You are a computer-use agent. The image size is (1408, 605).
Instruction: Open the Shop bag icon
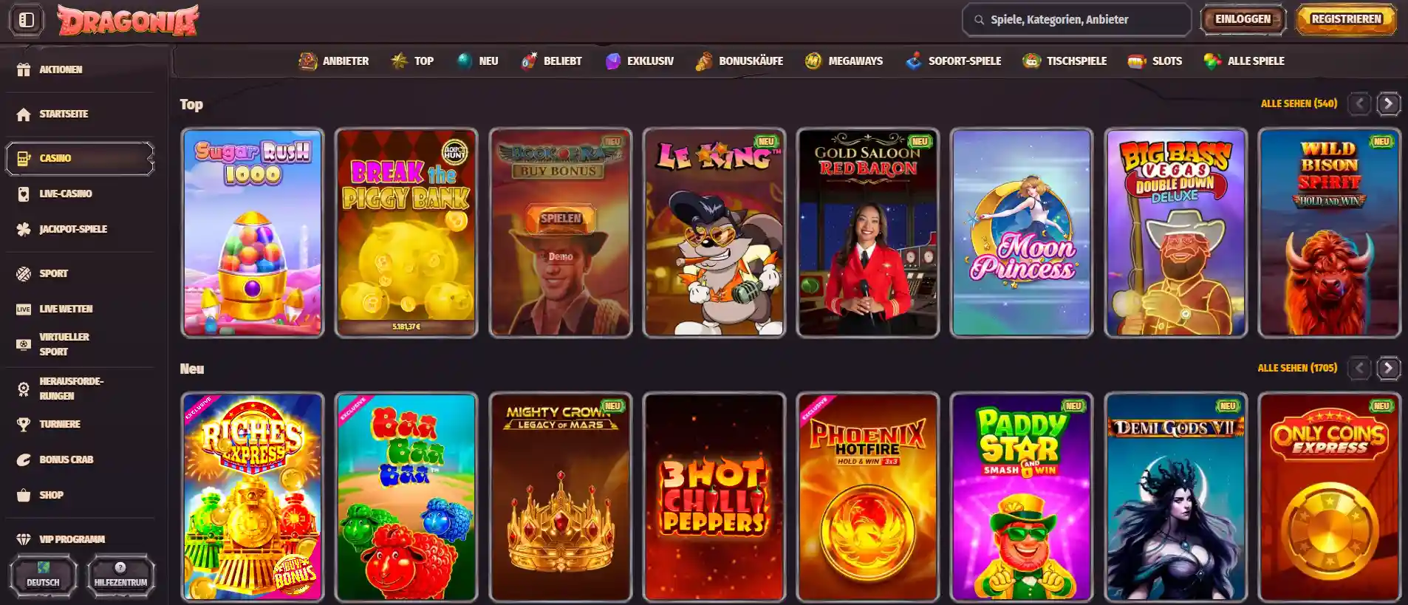click(24, 495)
